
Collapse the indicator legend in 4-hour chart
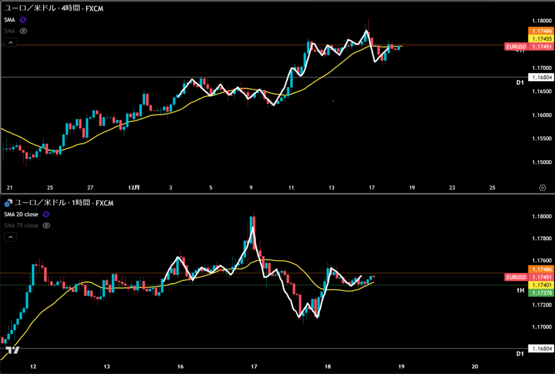coord(10,42)
